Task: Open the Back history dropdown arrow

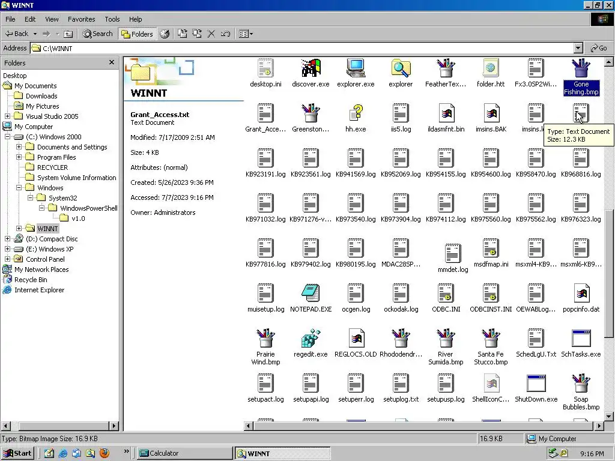Action: coord(35,34)
